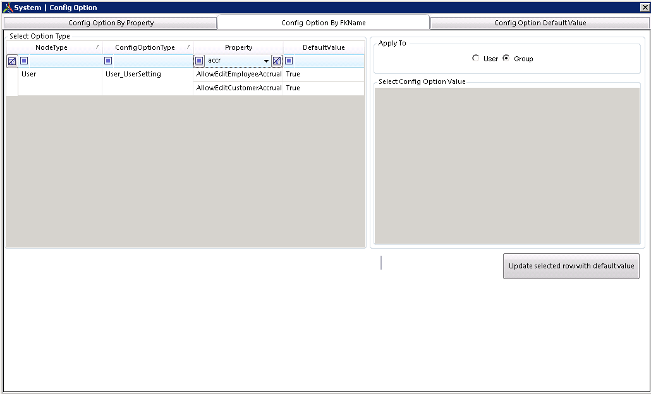Click the edit icon beside the accr combo box
The image size is (651, 394).
(276, 61)
